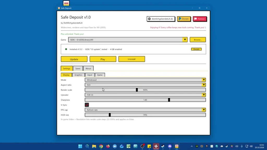Click the "by DieMilchgebendeKuh" author text

(72, 23)
